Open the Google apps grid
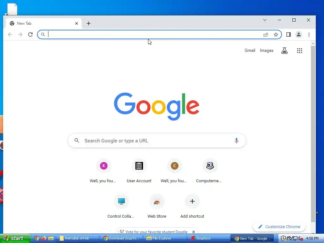324x243 pixels. (300, 50)
